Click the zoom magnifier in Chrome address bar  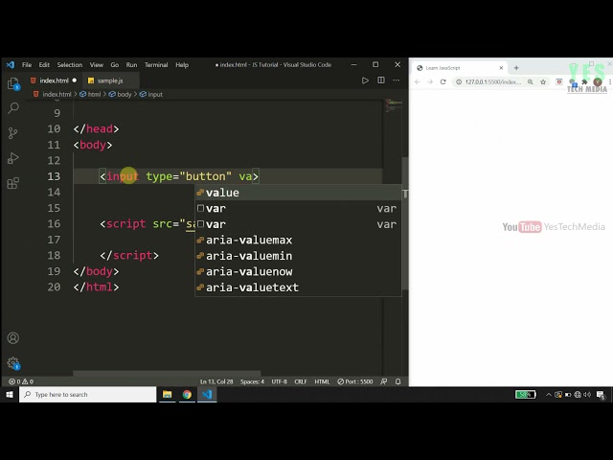pos(530,81)
